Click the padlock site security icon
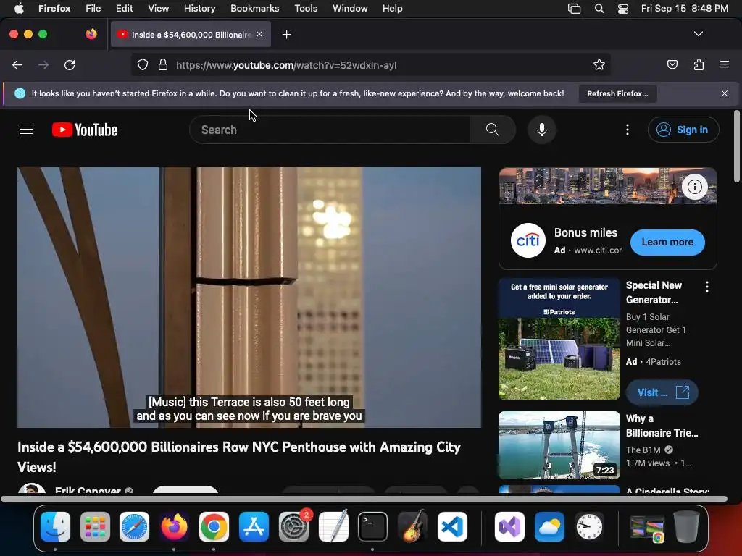 point(163,64)
